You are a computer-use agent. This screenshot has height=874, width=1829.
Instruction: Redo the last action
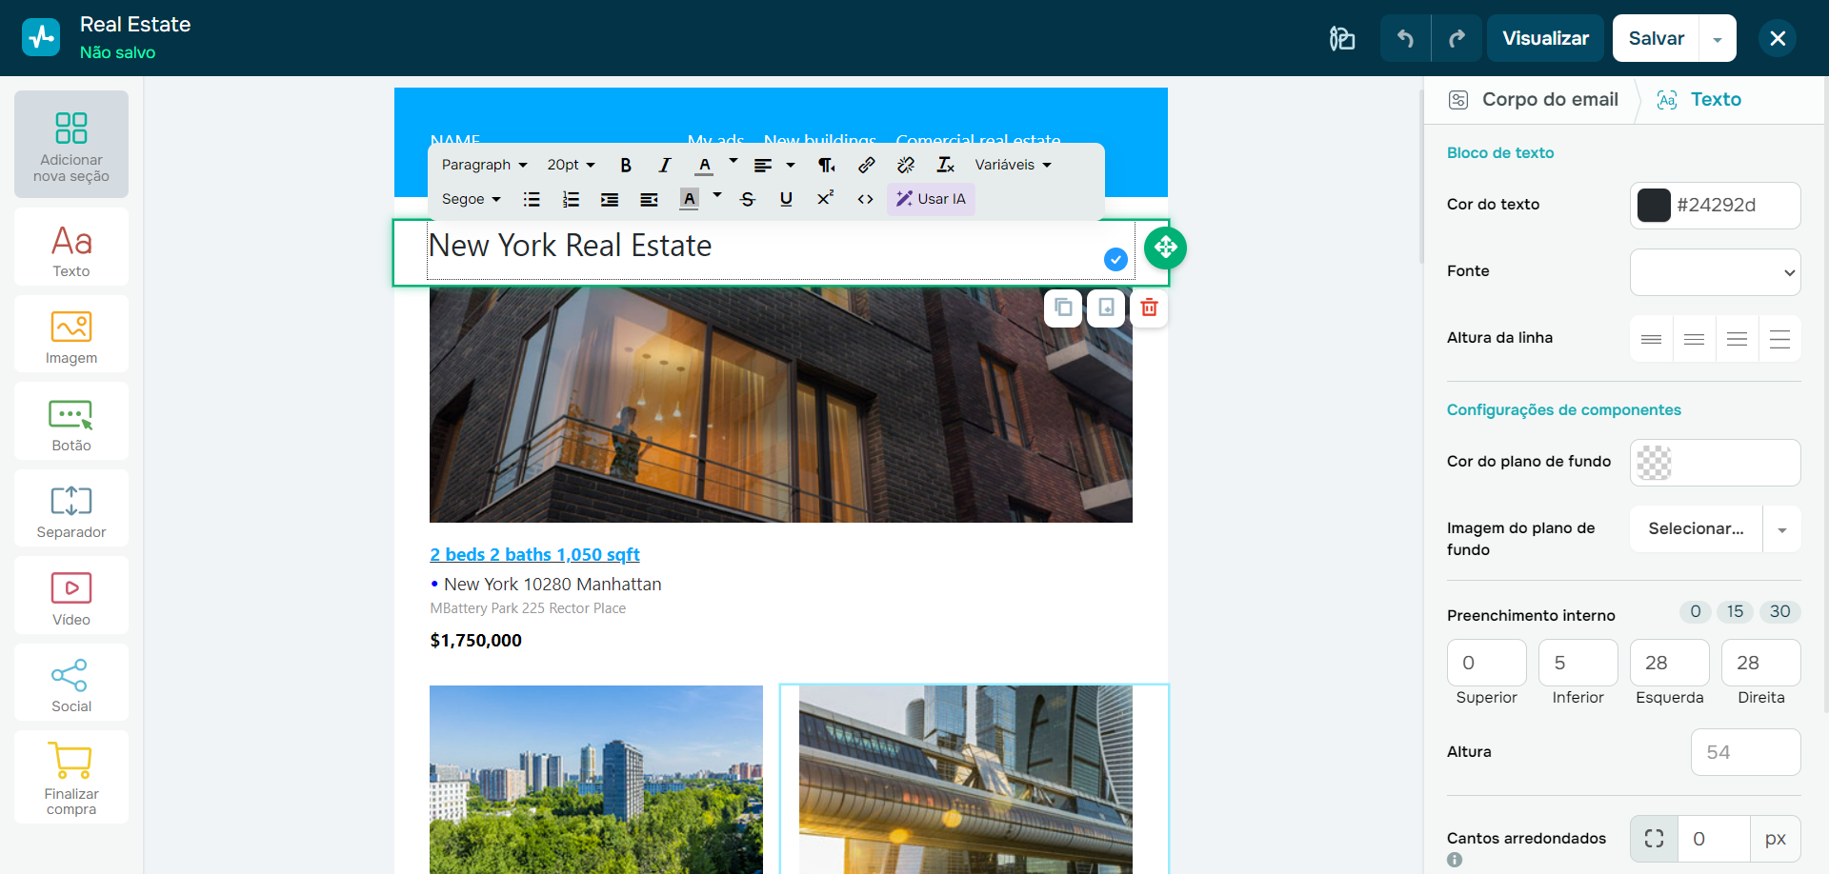[1457, 38]
